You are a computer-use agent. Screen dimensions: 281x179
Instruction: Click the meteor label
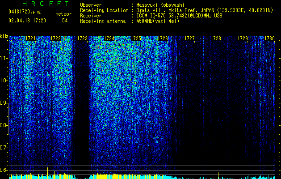tap(63, 14)
